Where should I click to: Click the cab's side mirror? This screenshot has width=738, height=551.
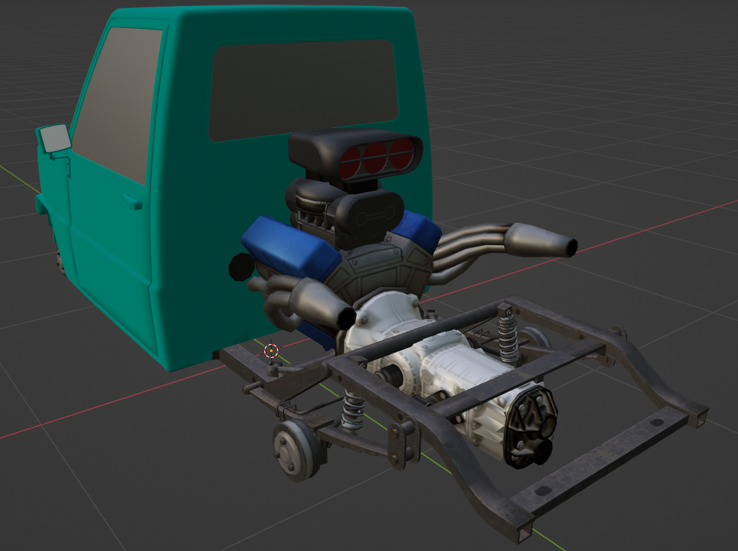[55, 138]
